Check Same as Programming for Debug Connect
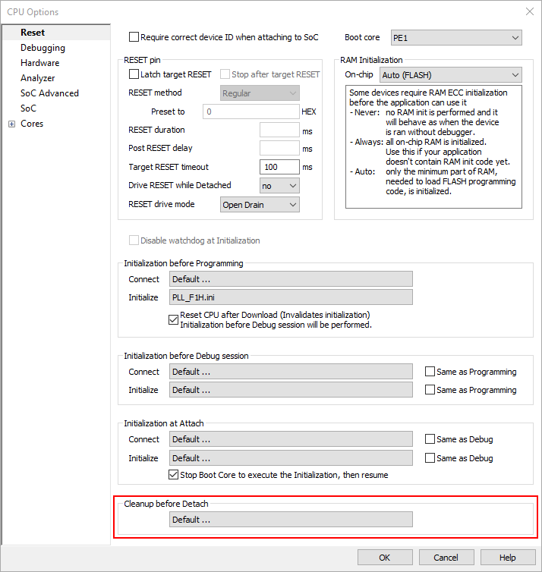This screenshot has width=542, height=572. tap(430, 372)
